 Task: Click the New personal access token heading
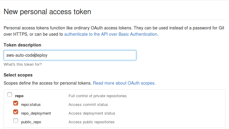(47, 12)
